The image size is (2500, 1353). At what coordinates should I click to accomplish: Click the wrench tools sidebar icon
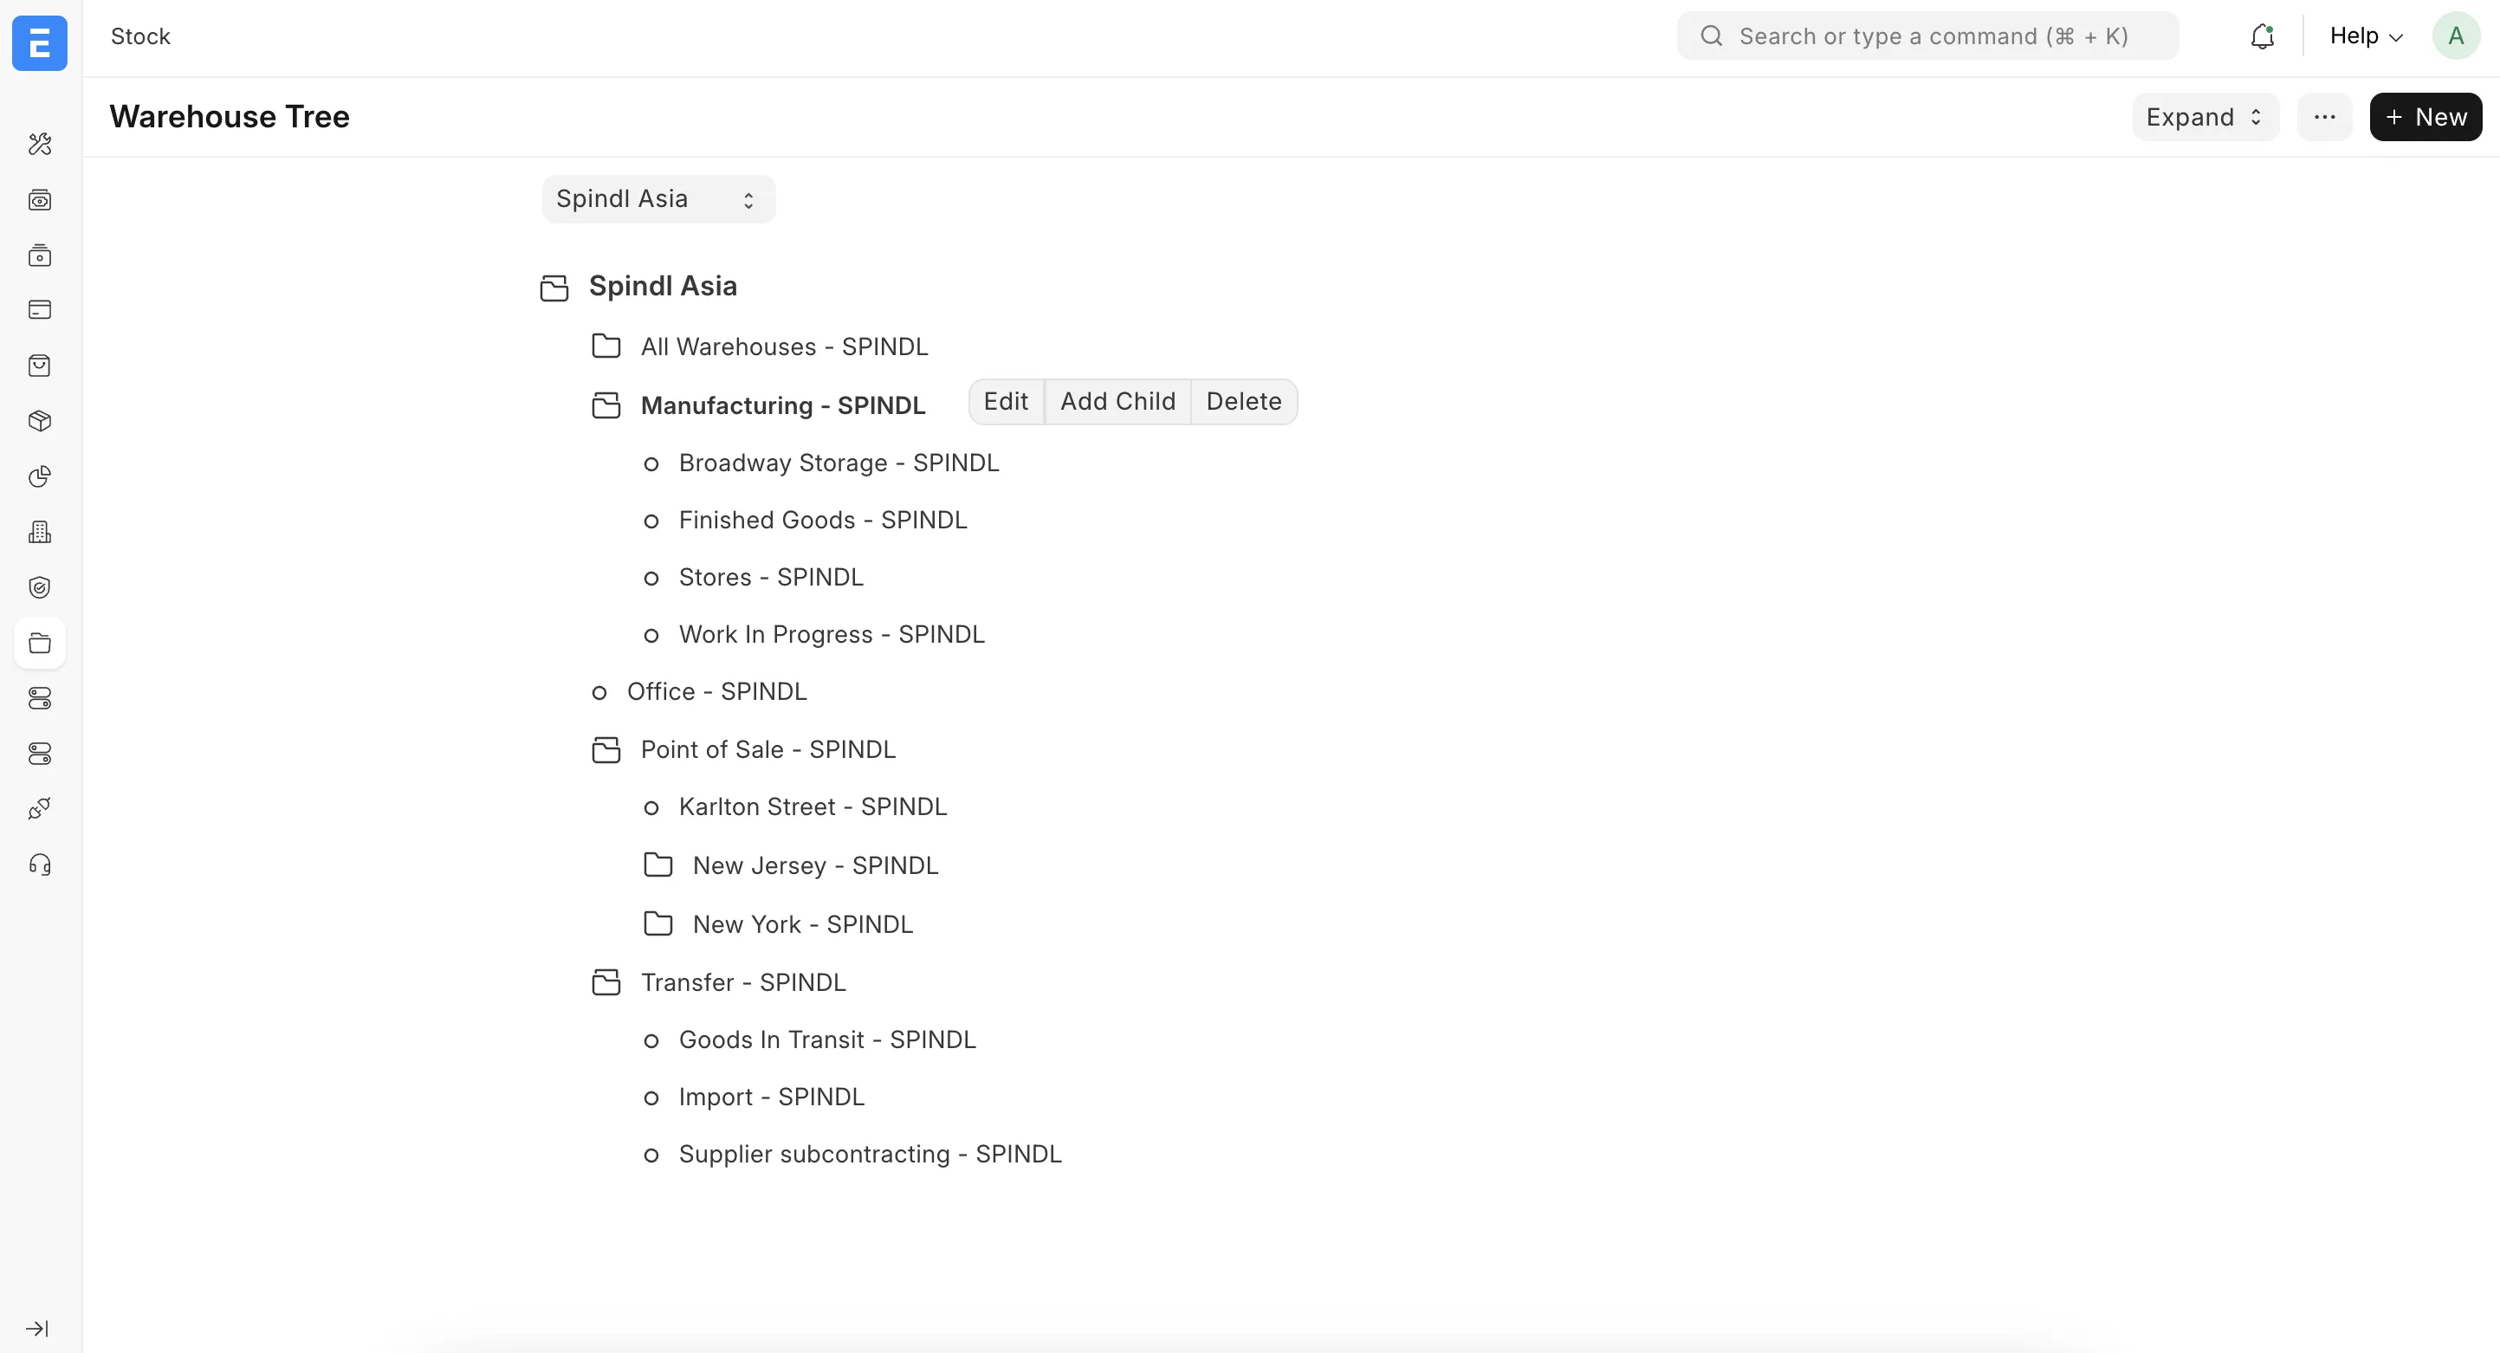[x=40, y=145]
